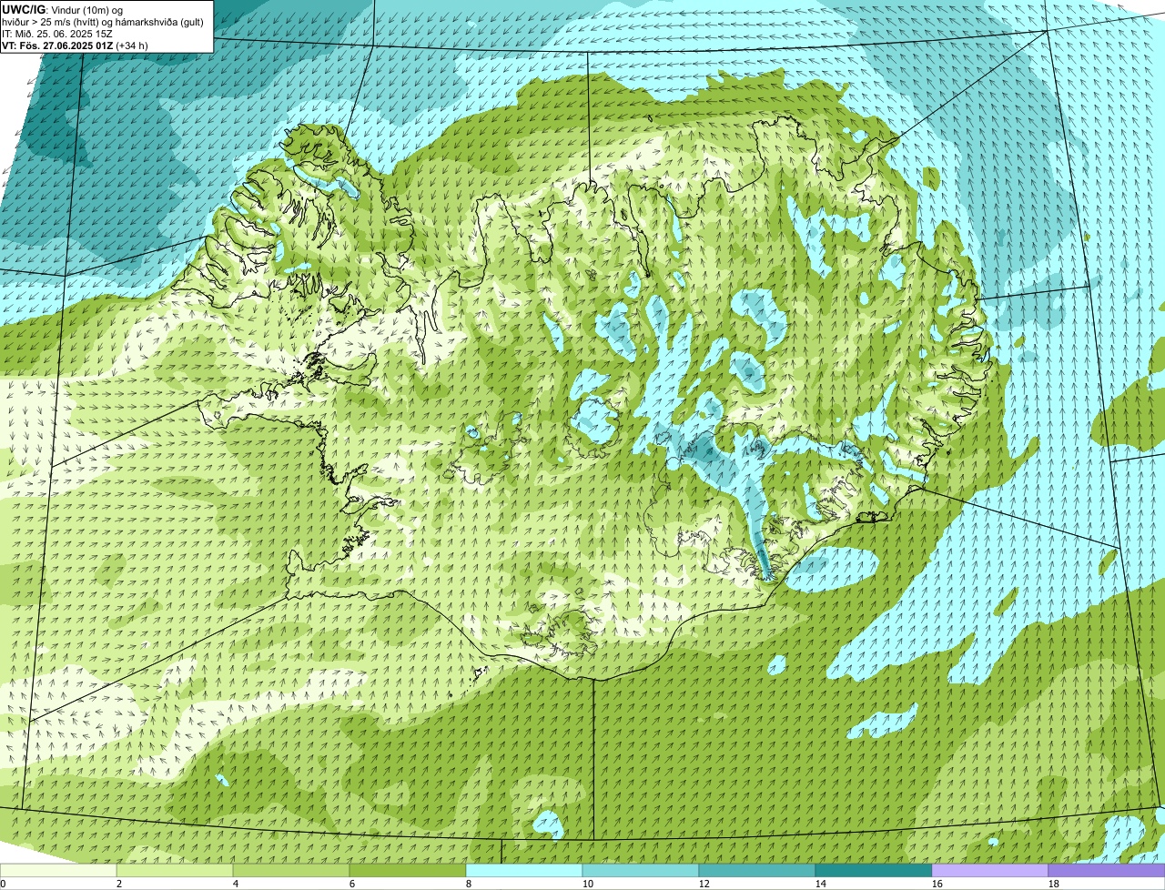The image size is (1165, 890).
Task: Click the 6–8 m/s olive green legend swatch
Action: 408,871
